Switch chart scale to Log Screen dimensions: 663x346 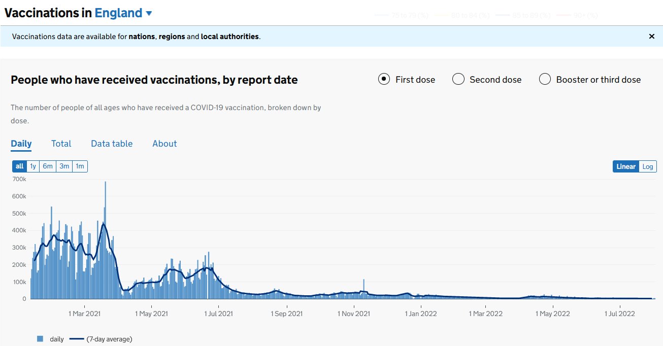648,167
